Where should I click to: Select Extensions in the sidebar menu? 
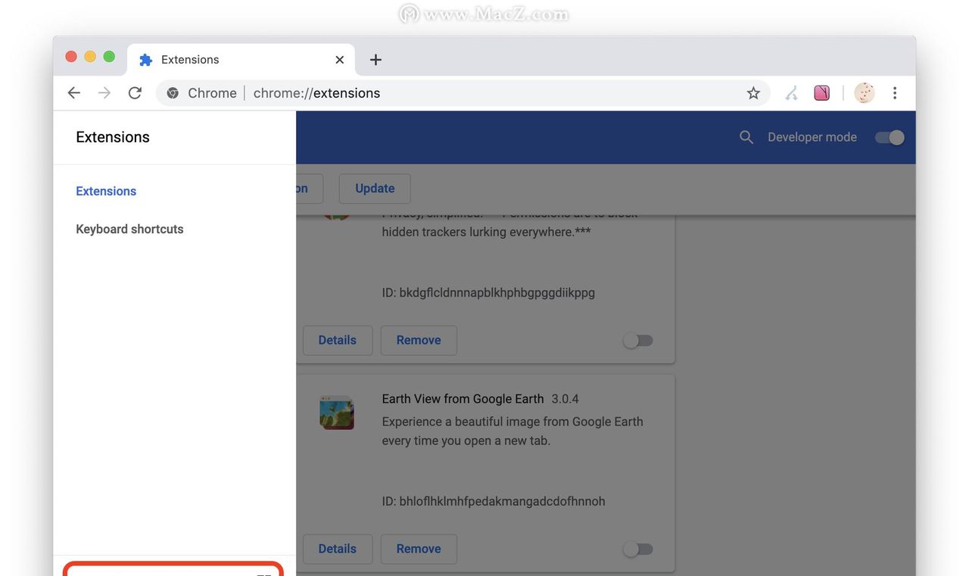pyautogui.click(x=106, y=191)
